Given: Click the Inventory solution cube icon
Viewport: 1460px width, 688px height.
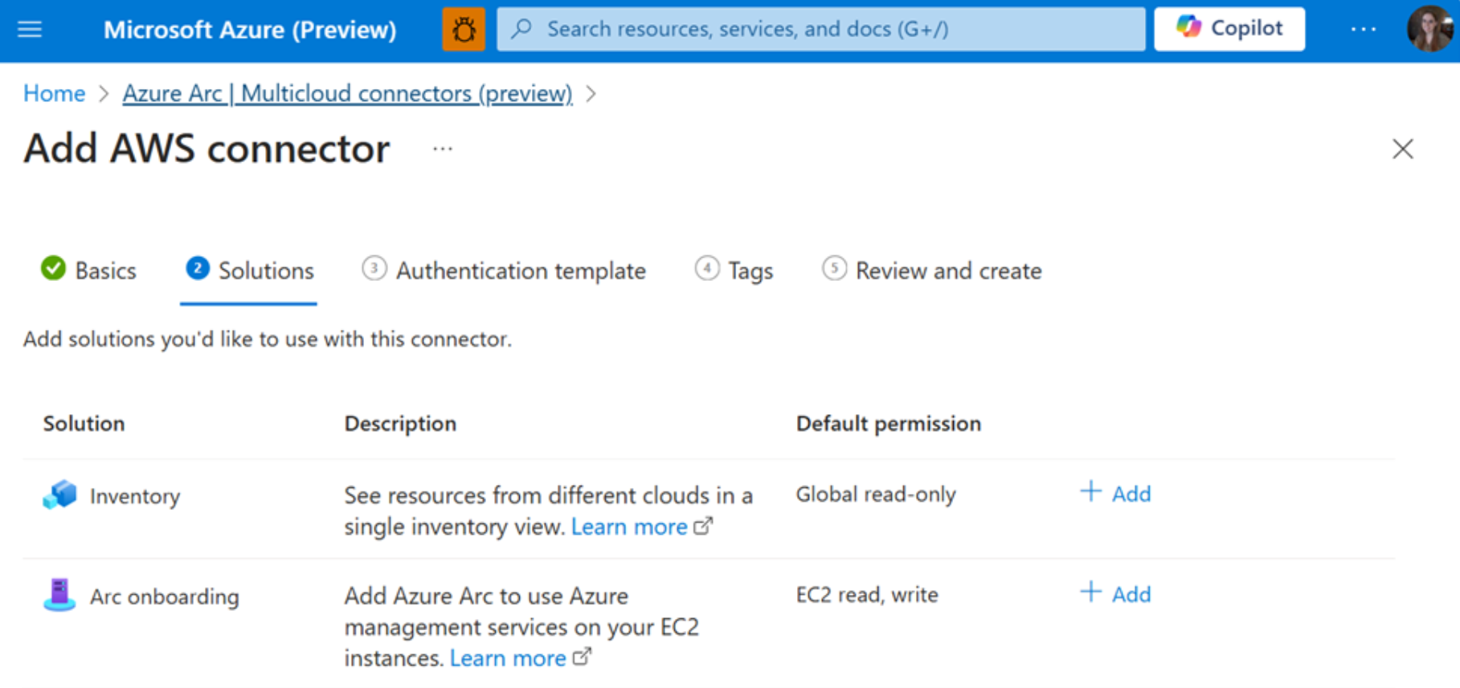Looking at the screenshot, I should (59, 495).
